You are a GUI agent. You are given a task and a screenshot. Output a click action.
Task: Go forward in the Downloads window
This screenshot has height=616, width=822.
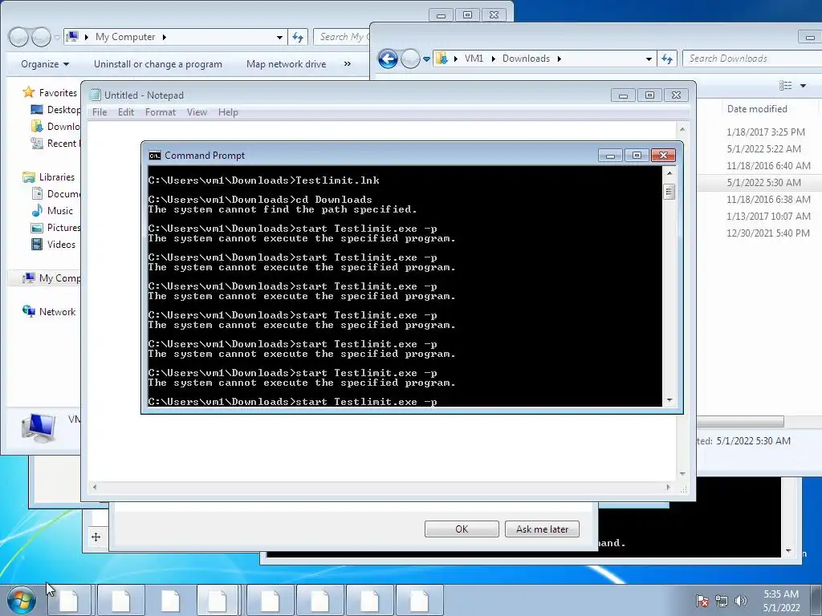(410, 59)
